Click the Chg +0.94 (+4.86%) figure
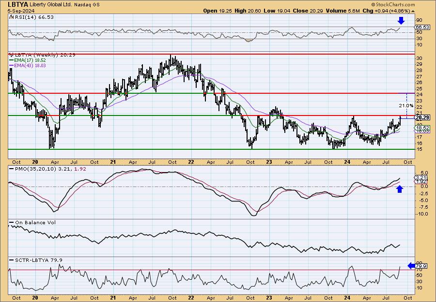Screen dimensions: 436x302 pyautogui.click(x=386, y=11)
